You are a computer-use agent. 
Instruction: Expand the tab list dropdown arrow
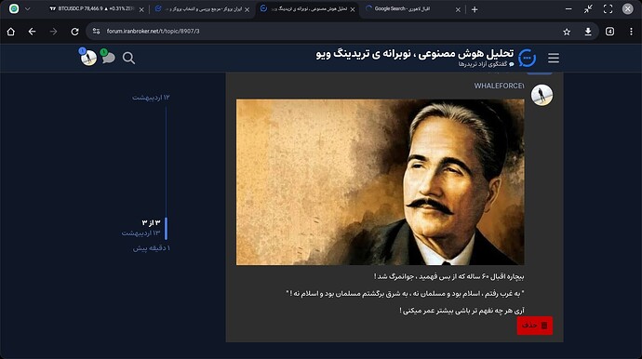(27, 8)
